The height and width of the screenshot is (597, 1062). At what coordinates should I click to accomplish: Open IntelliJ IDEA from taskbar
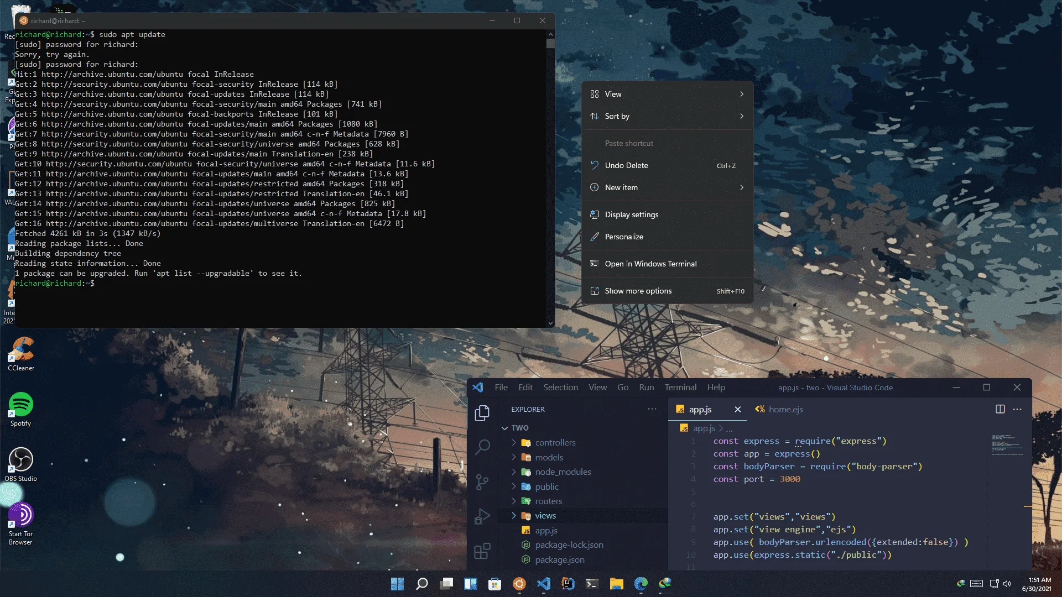pyautogui.click(x=568, y=584)
